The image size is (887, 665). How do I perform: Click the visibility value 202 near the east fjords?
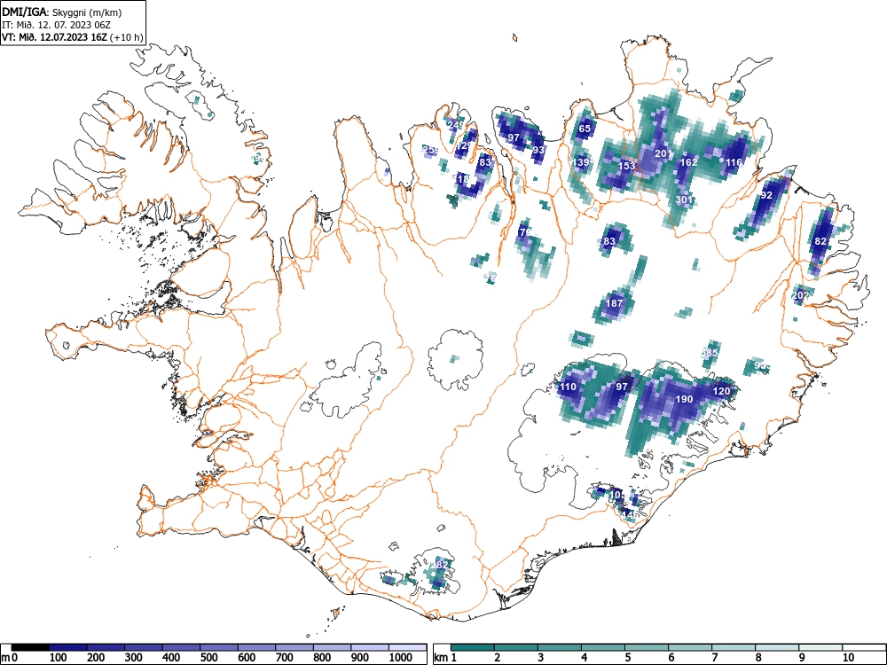pos(800,295)
